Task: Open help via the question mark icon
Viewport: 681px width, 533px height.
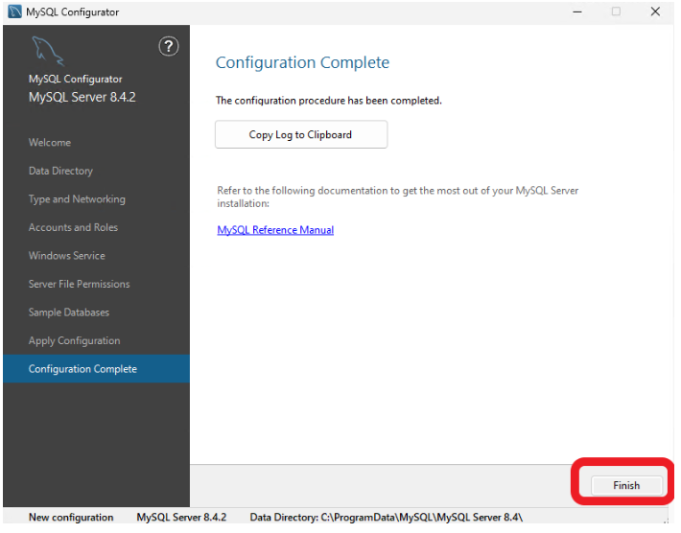Action: click(168, 46)
